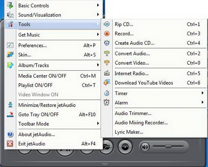This screenshot has width=208, height=167.
Task: Click the Alarm clock icon
Action: 106,103
